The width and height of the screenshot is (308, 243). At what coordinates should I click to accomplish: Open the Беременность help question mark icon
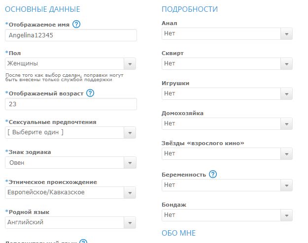pos(213,174)
